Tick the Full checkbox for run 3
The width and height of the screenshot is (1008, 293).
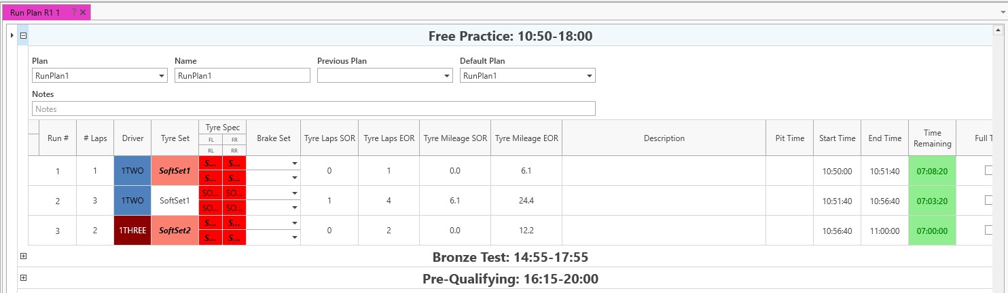(990, 230)
